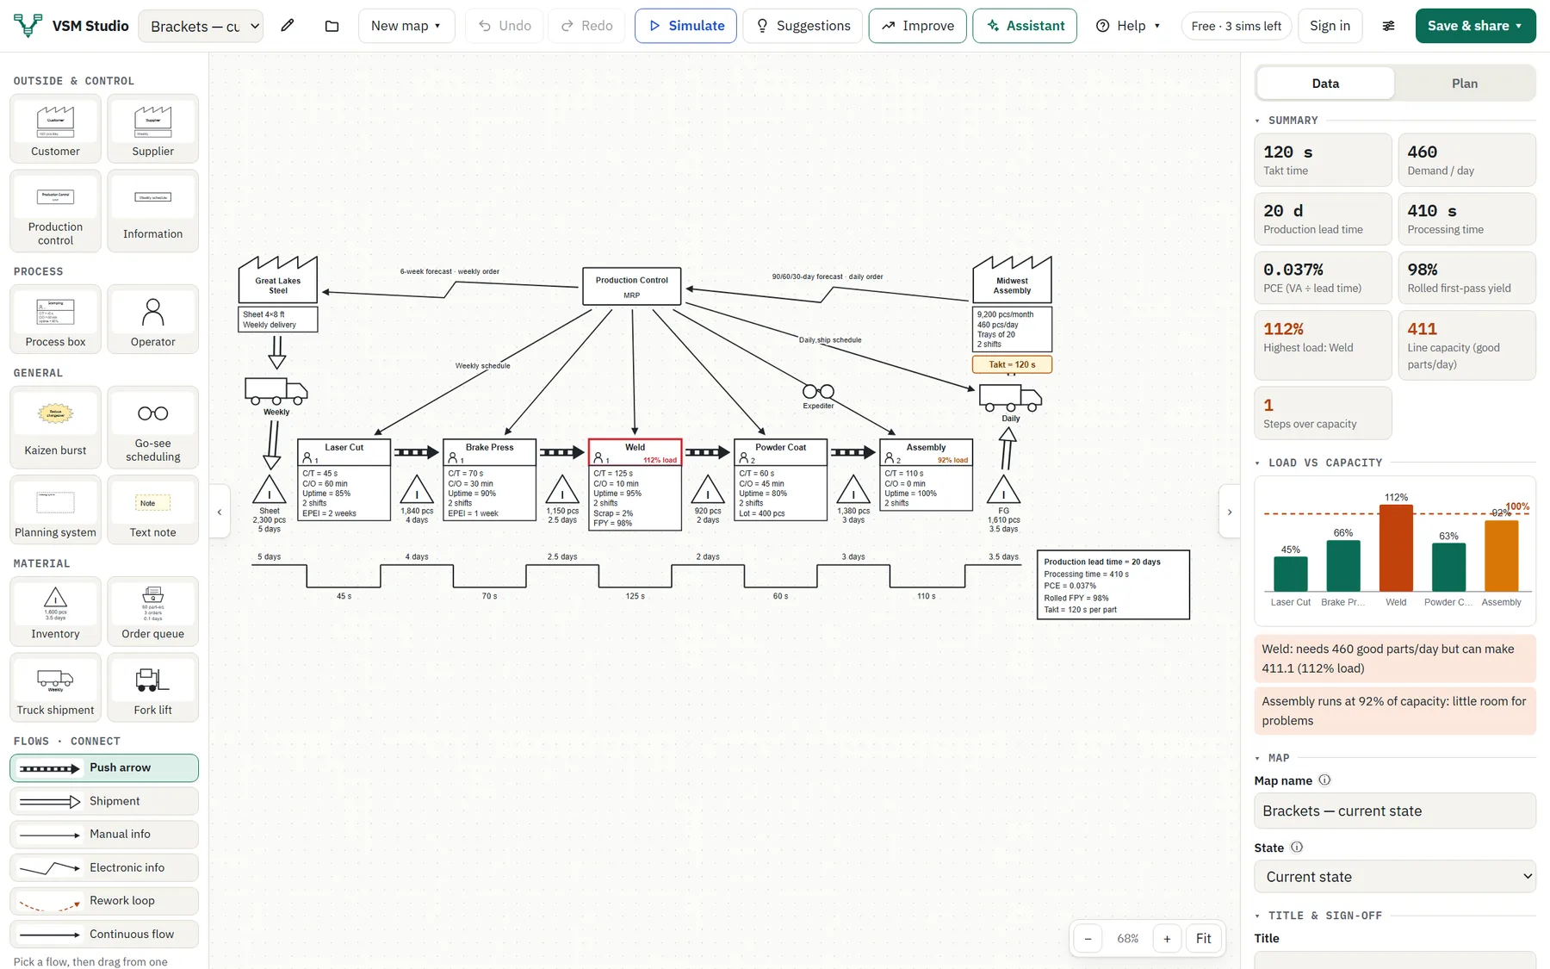Click the Map name input field
Viewport: 1550px width, 969px height.
[x=1395, y=811]
